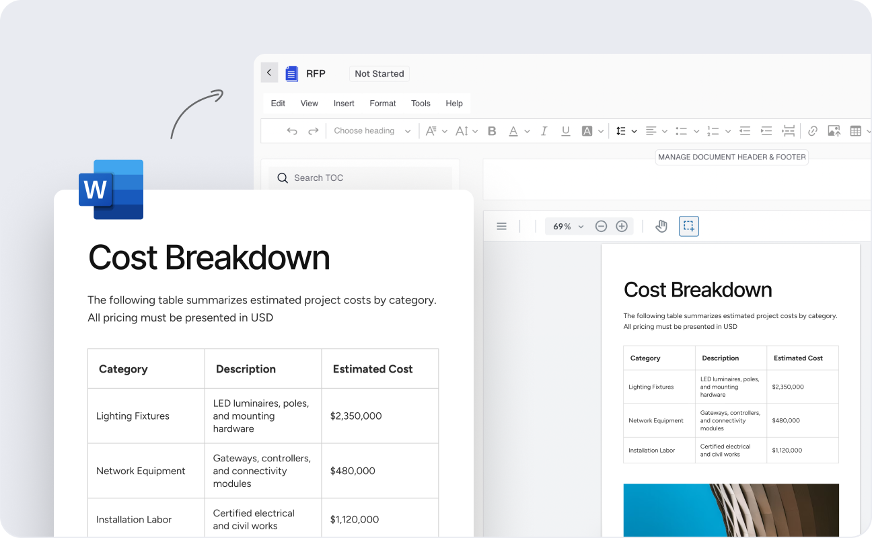872x538 pixels.
Task: Expand the line spacing dropdown arrow
Action: click(x=634, y=132)
